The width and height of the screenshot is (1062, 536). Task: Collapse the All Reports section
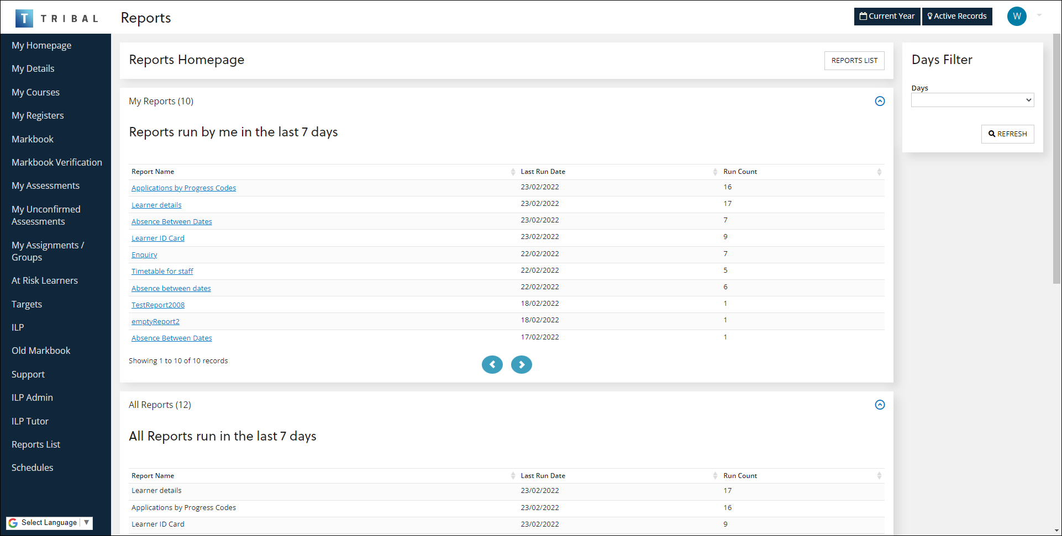click(880, 405)
